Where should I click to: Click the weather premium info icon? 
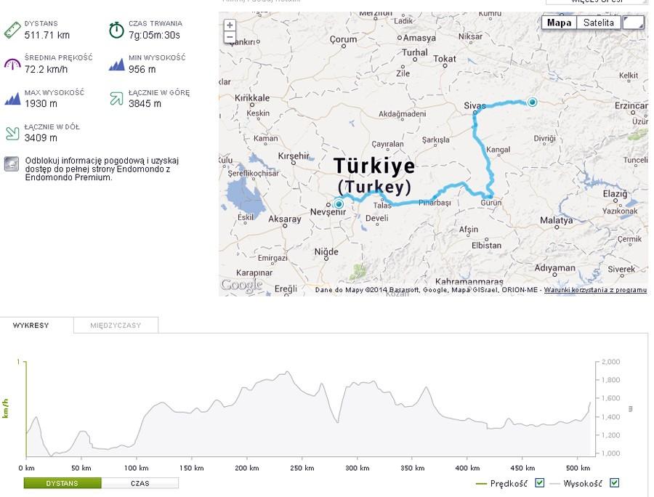click(x=12, y=164)
